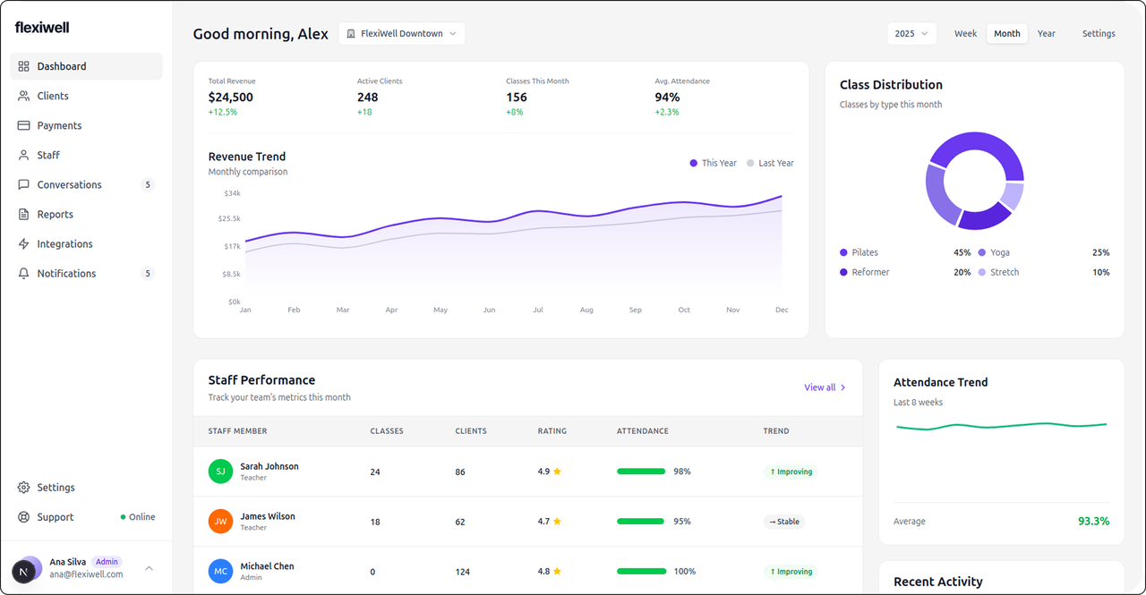
Task: Click the Settings gear at sidebar bottom
Action: coord(21,487)
